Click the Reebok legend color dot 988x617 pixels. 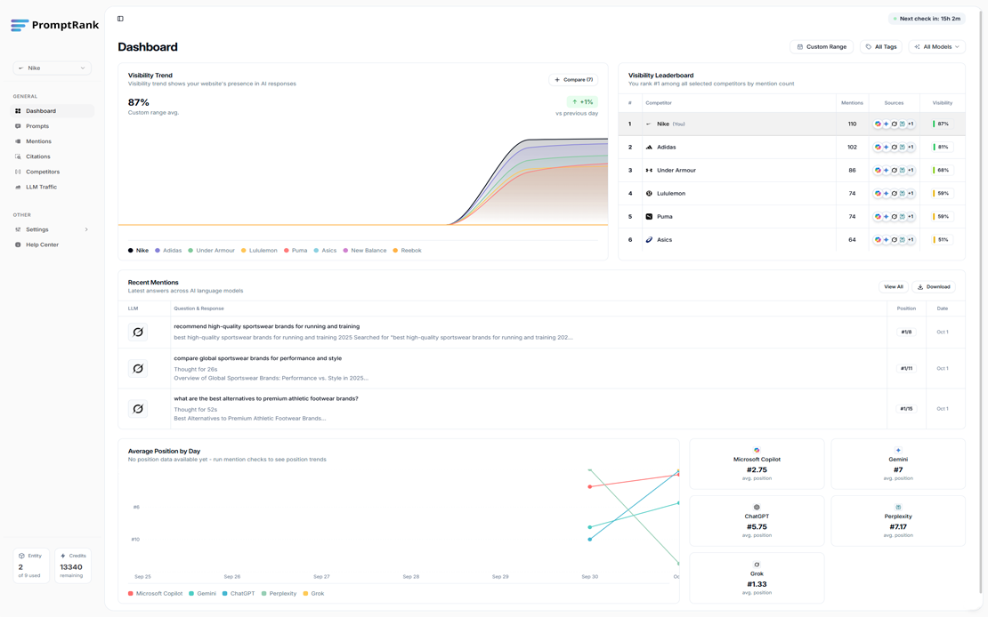395,251
